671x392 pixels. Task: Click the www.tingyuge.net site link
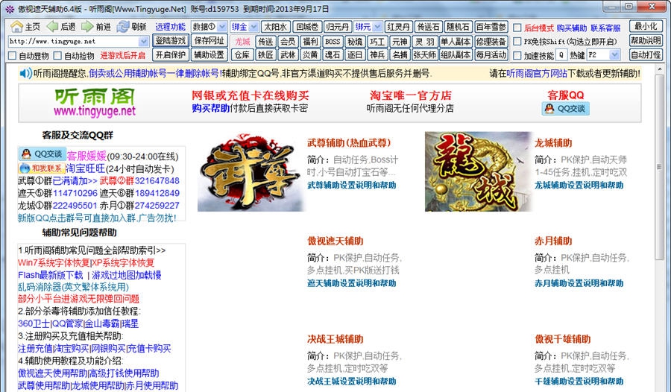(x=95, y=112)
